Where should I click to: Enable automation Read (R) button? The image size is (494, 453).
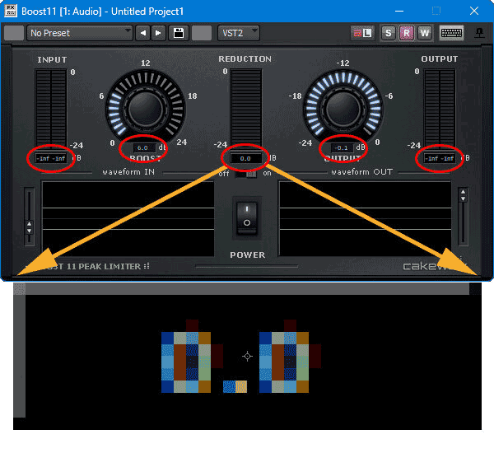406,33
